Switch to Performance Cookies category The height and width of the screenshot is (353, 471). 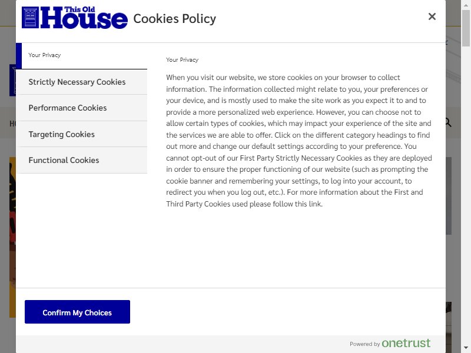[x=81, y=108]
